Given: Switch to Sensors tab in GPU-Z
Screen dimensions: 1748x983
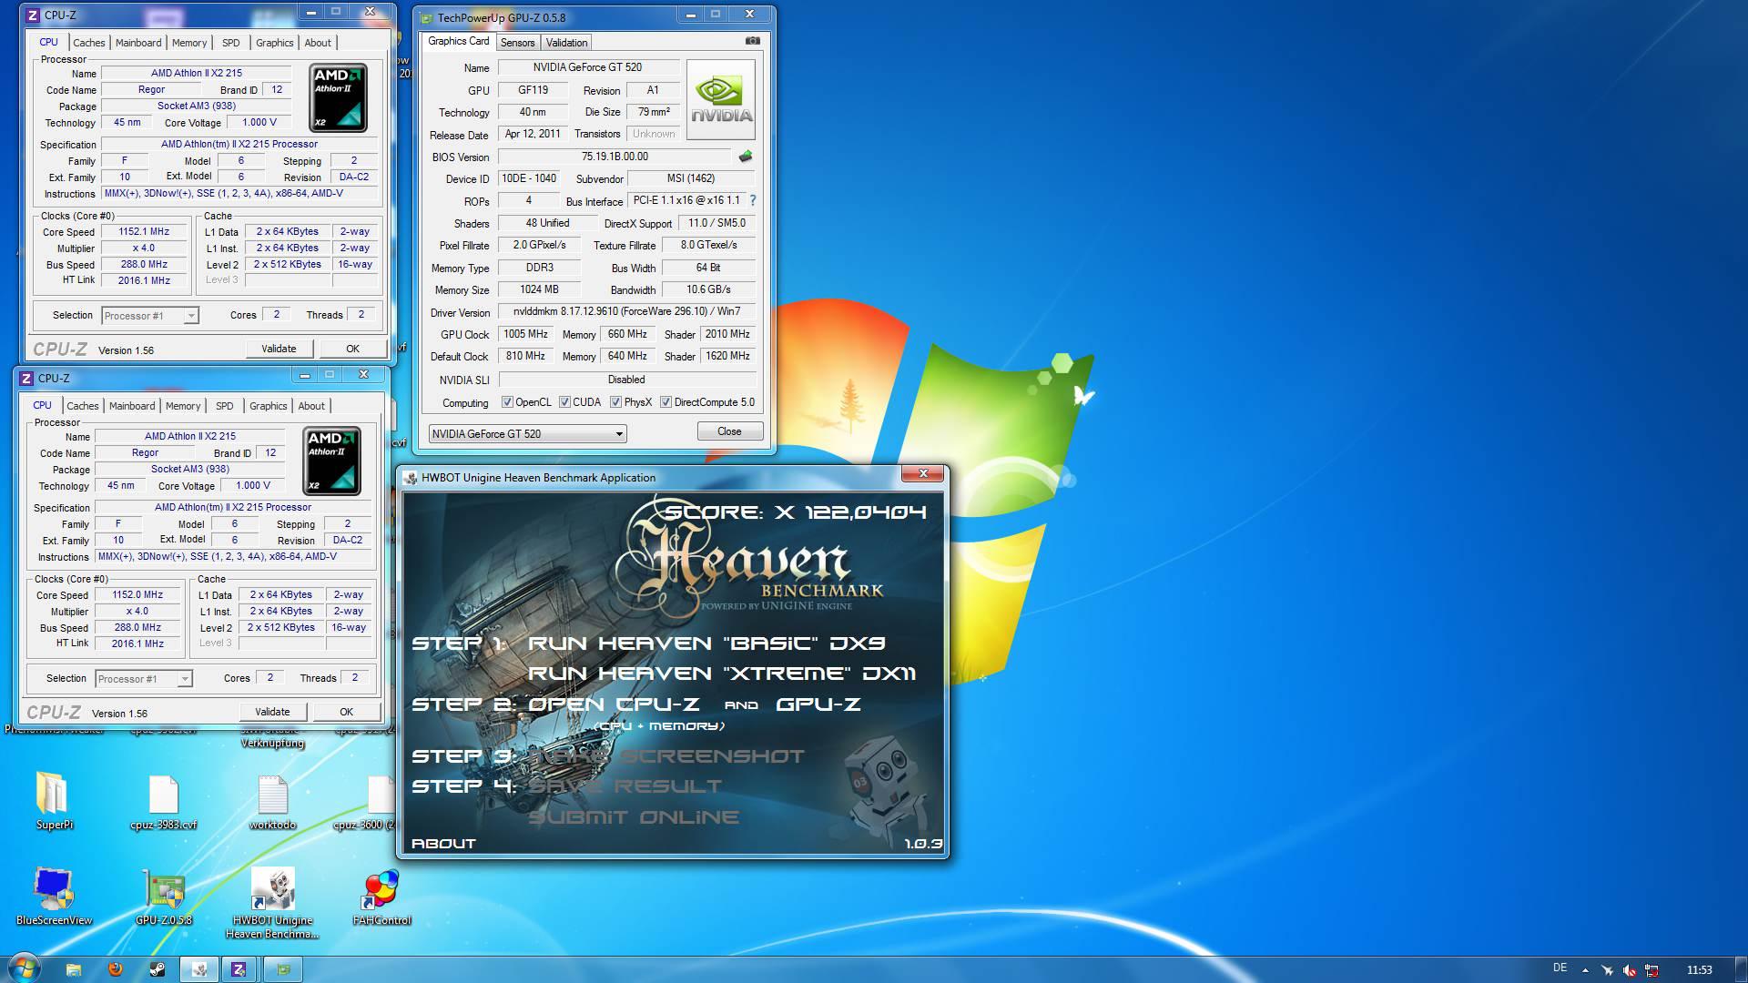Looking at the screenshot, I should click(x=517, y=43).
